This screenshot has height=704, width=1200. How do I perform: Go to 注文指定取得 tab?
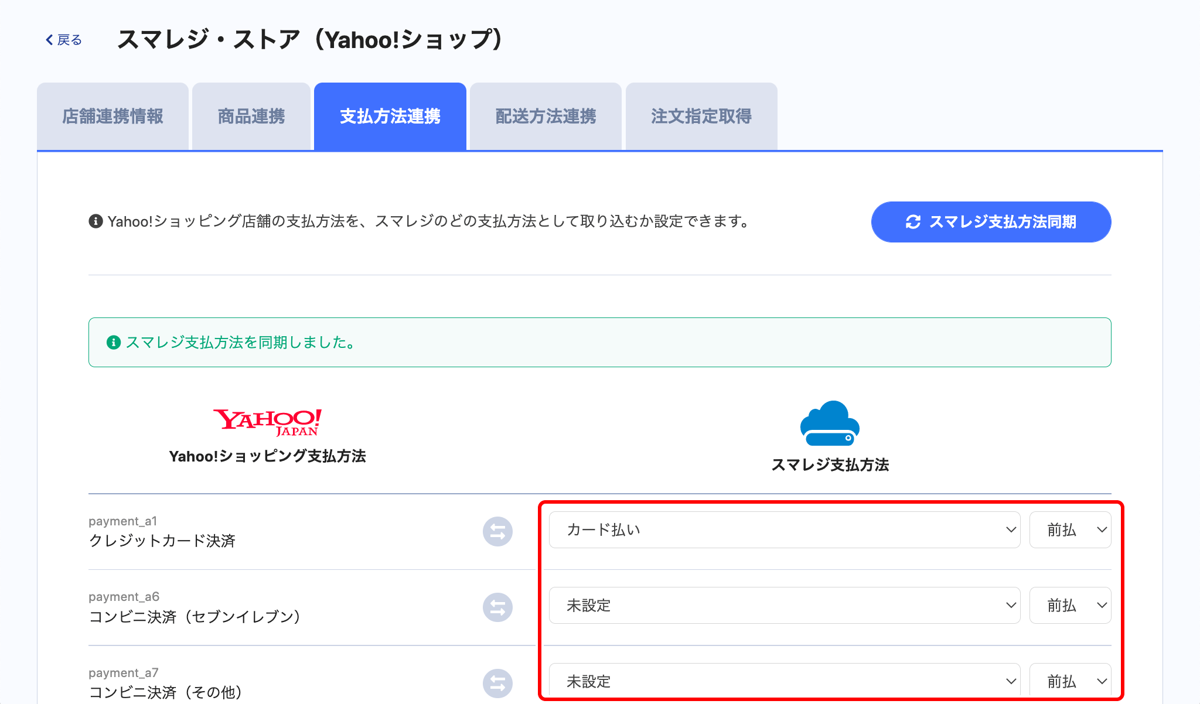pyautogui.click(x=701, y=117)
